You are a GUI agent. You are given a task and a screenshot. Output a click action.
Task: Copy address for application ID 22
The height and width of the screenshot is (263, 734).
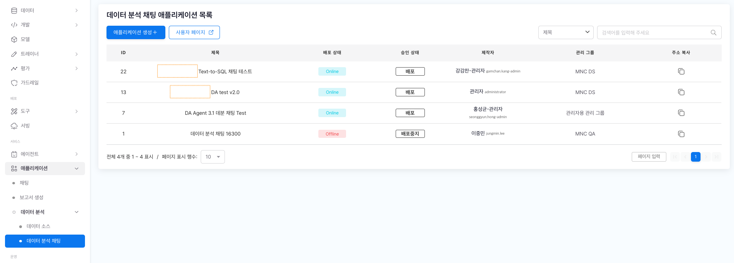681,71
